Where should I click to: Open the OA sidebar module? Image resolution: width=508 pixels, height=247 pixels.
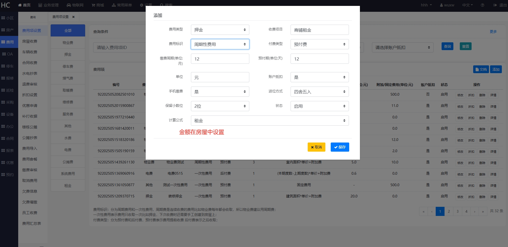coord(9,54)
